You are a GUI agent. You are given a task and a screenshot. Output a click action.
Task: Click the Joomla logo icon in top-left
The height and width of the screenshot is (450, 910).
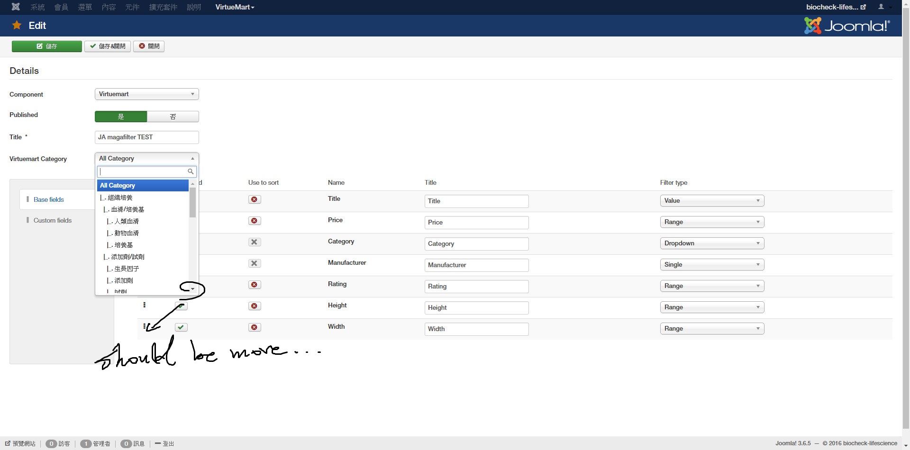point(16,7)
